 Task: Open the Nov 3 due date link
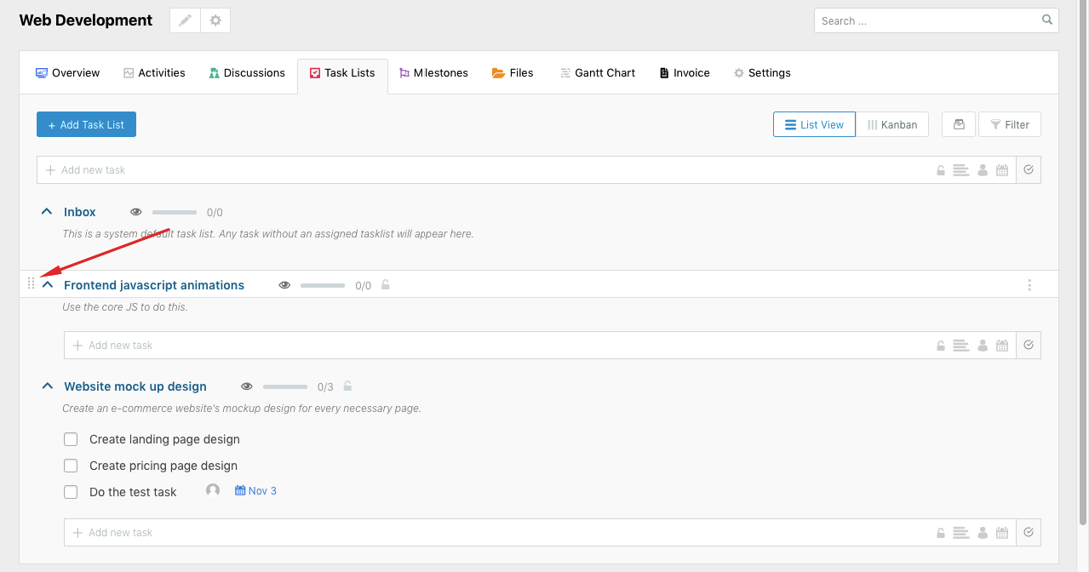pos(255,490)
